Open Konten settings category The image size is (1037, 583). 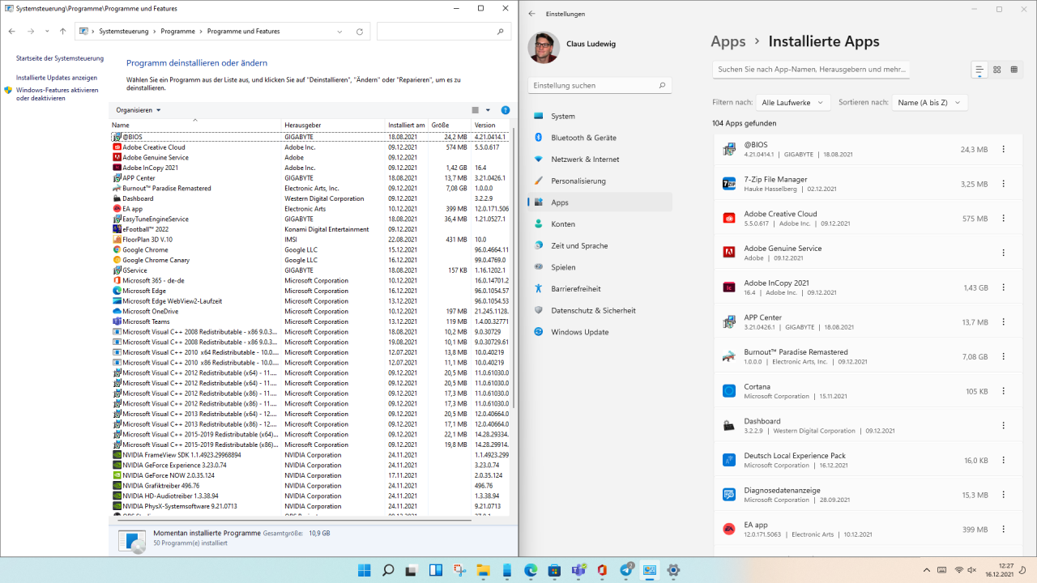pyautogui.click(x=600, y=224)
